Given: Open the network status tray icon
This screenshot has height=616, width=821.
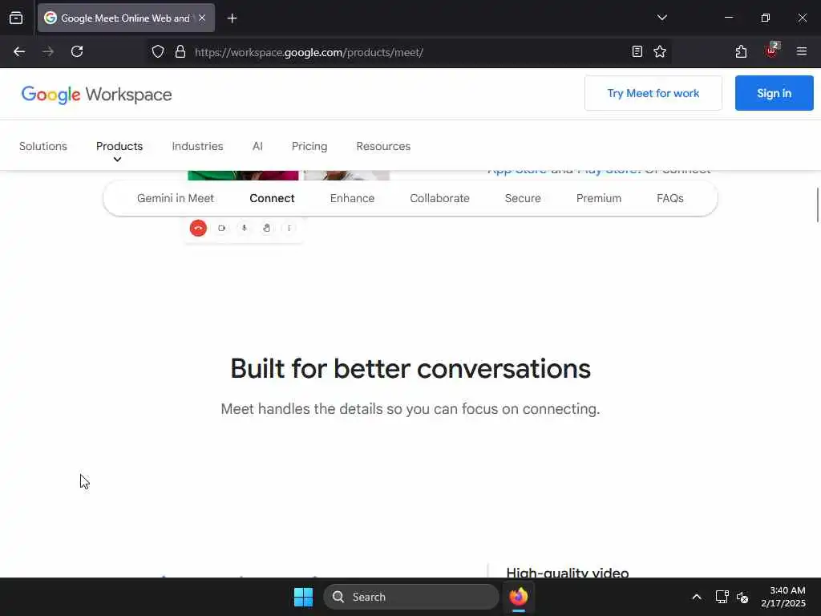Looking at the screenshot, I should click(x=722, y=597).
